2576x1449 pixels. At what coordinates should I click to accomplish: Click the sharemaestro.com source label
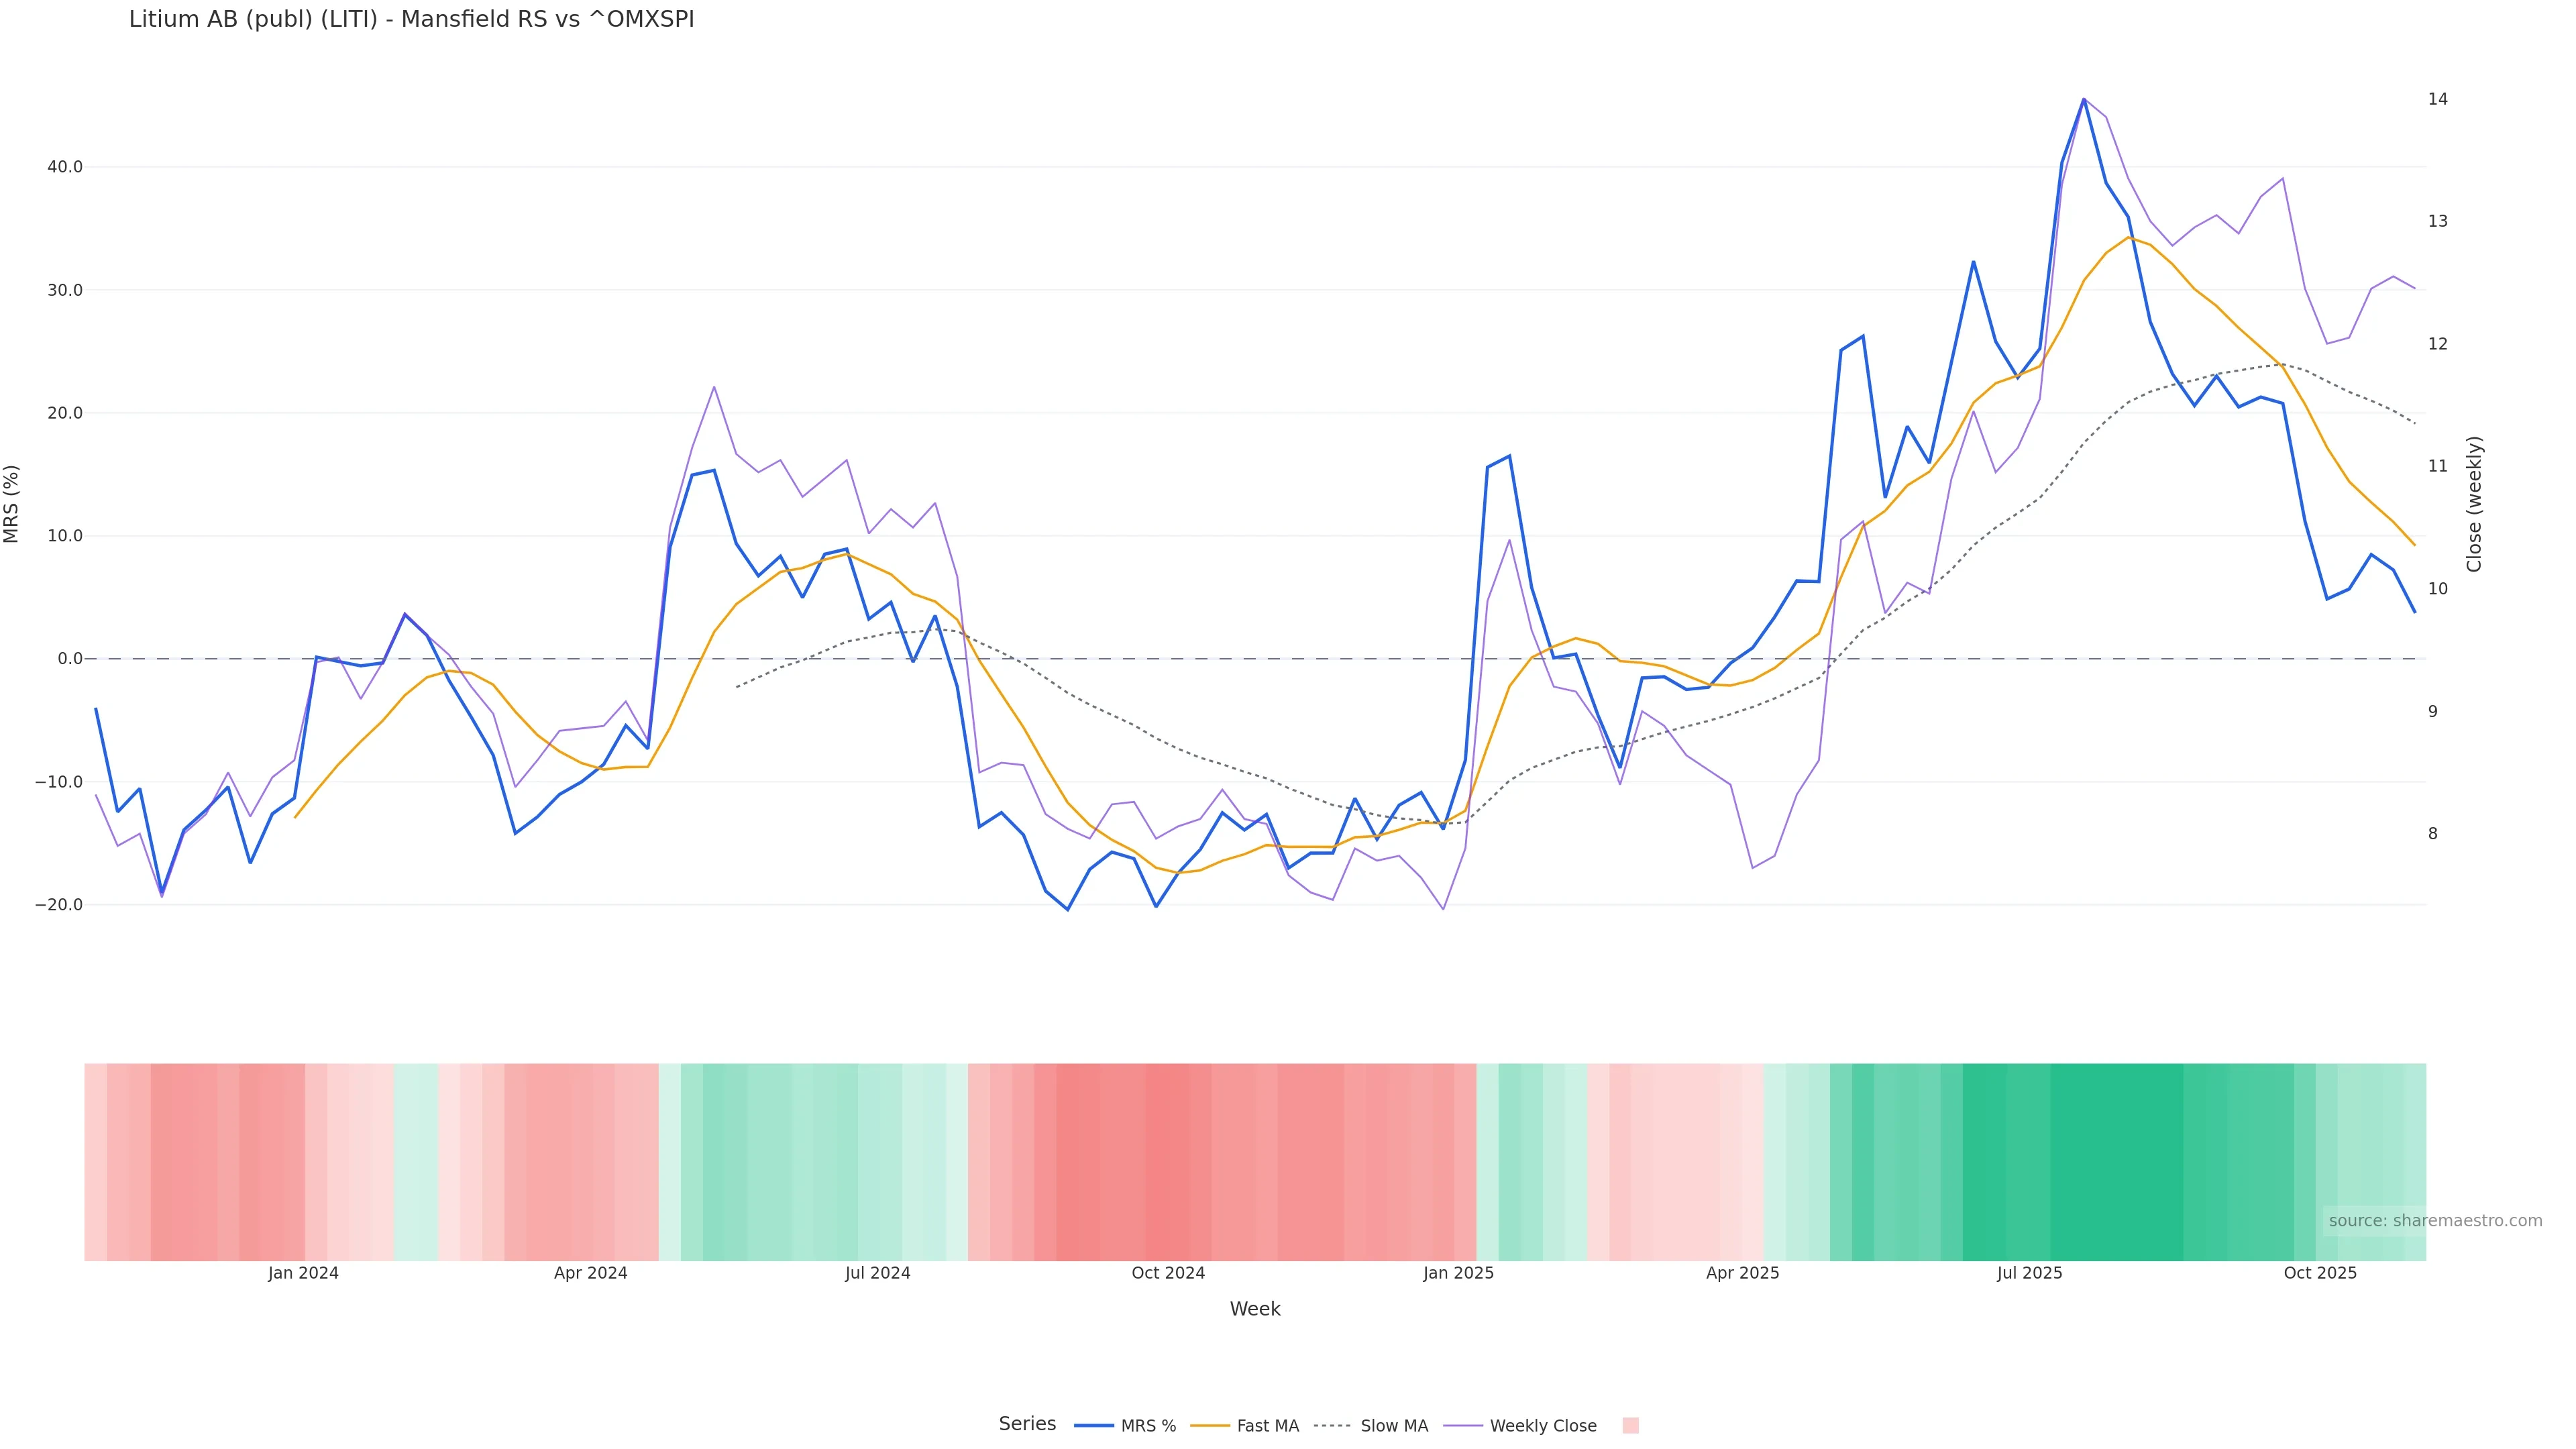coord(2434,1221)
